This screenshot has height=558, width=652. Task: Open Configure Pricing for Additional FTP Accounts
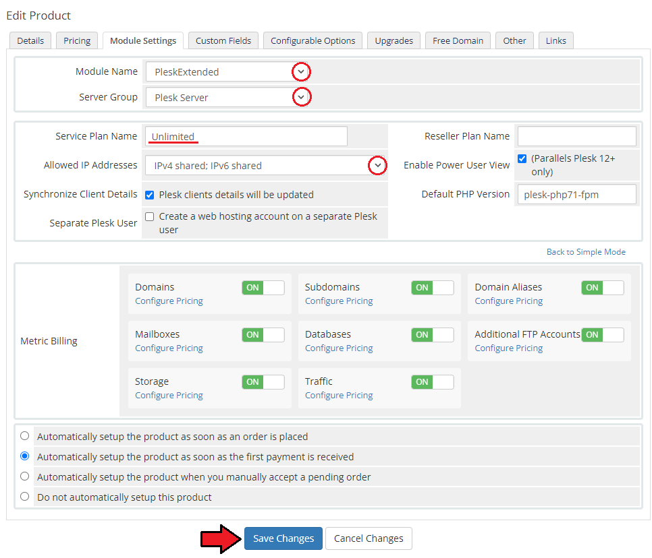[508, 348]
